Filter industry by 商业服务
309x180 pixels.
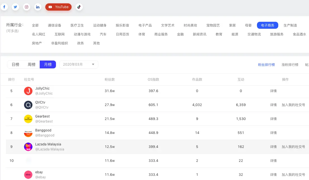click(161, 34)
